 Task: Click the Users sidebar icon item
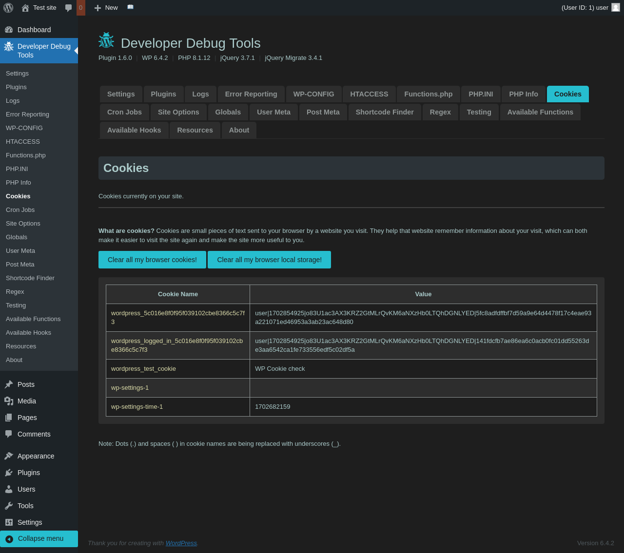26,489
